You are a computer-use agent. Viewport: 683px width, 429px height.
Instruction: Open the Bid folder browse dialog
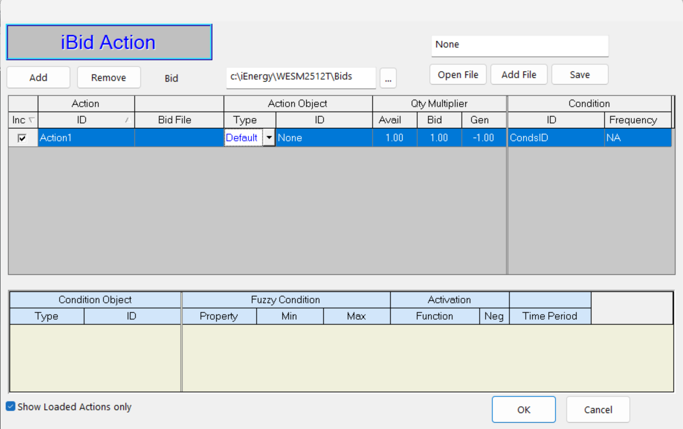(388, 78)
